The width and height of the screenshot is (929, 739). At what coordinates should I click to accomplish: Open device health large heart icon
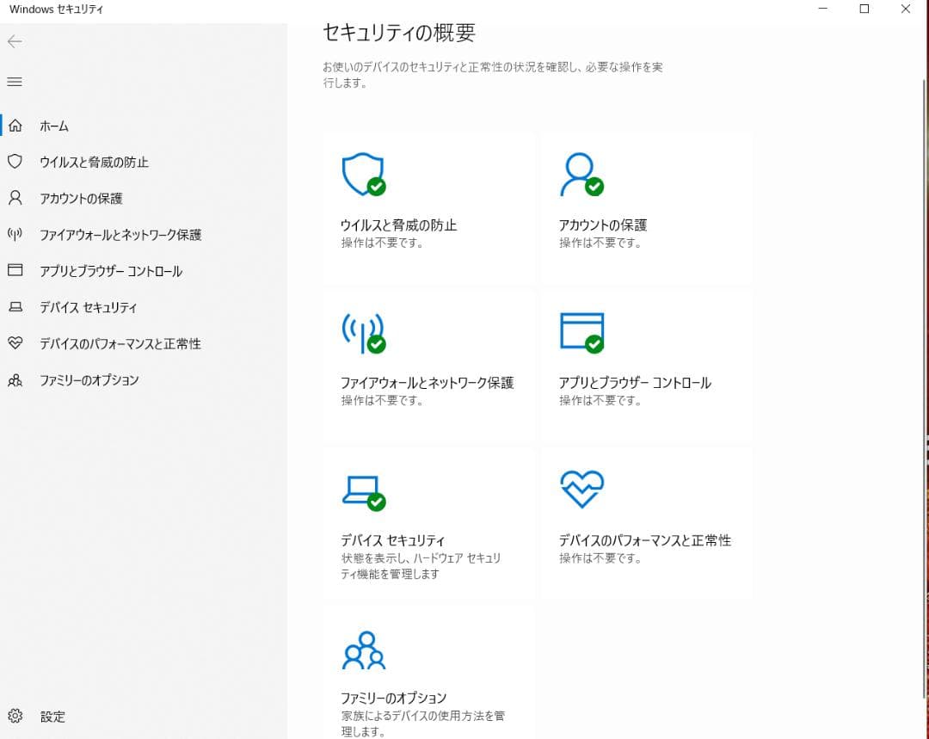[x=581, y=489]
